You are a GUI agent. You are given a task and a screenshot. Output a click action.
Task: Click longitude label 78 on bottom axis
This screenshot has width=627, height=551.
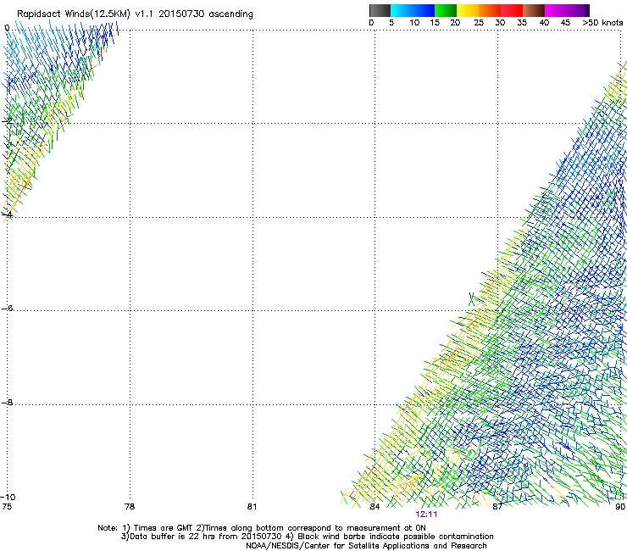130,507
